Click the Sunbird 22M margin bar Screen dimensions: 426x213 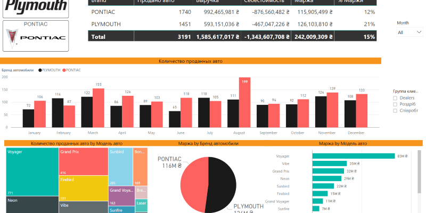(x=323, y=186)
